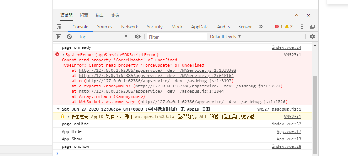Switch to the Audits tab
This screenshot has width=348, height=156.
(x=223, y=27)
